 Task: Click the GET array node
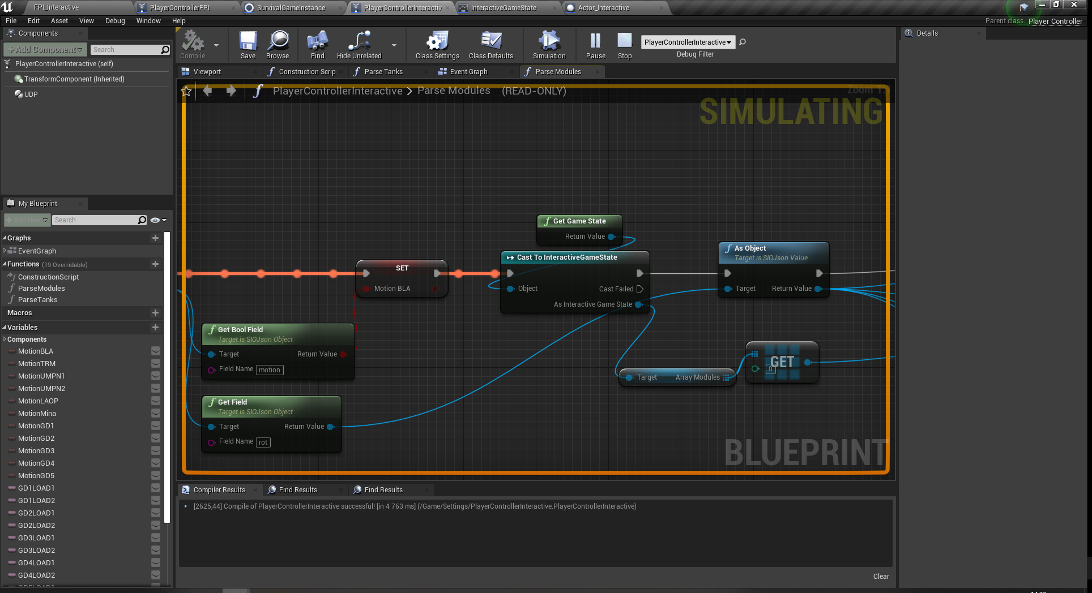coord(782,362)
